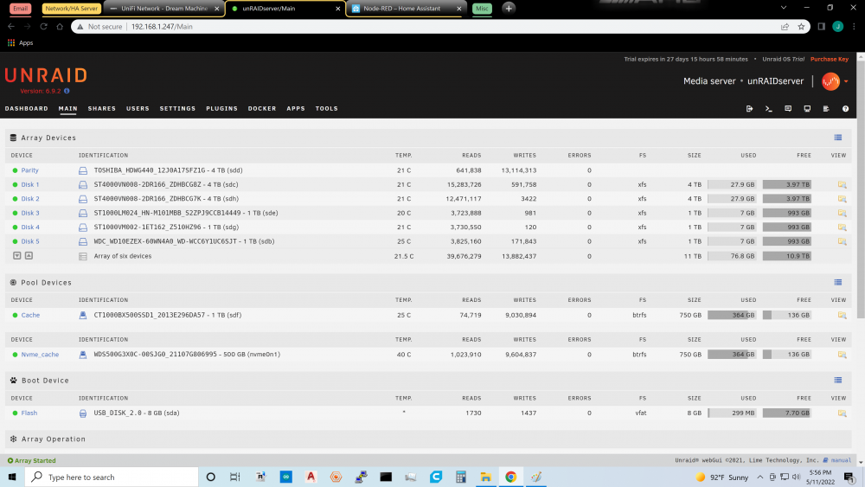
Task: Open a new browser tab
Action: tap(509, 9)
